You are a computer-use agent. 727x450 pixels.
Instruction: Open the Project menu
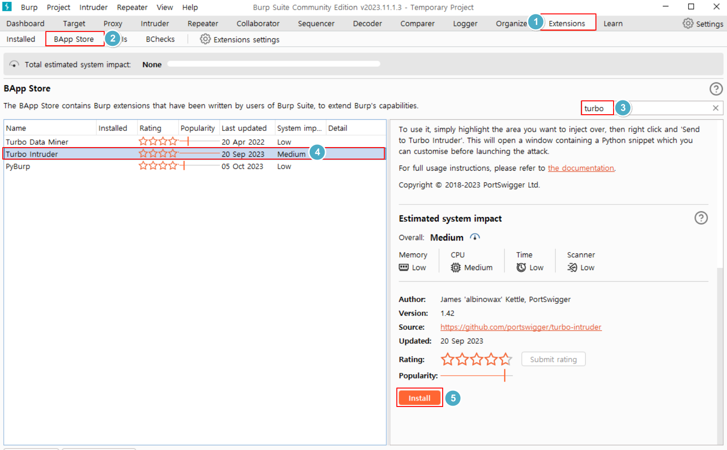pos(58,7)
